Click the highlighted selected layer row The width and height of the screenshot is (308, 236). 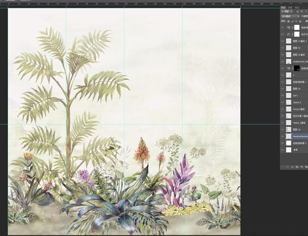294,136
